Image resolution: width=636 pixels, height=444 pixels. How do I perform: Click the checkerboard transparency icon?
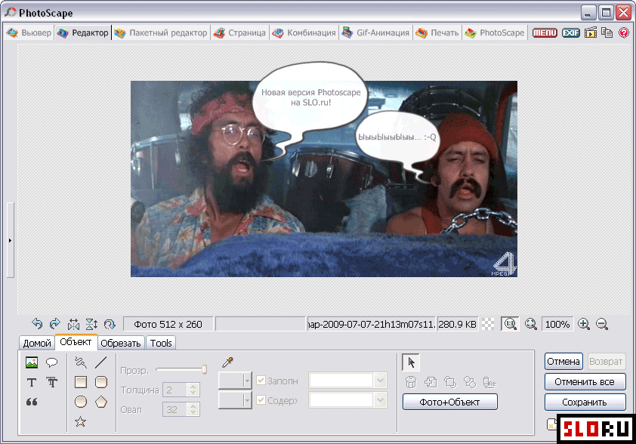(x=488, y=324)
